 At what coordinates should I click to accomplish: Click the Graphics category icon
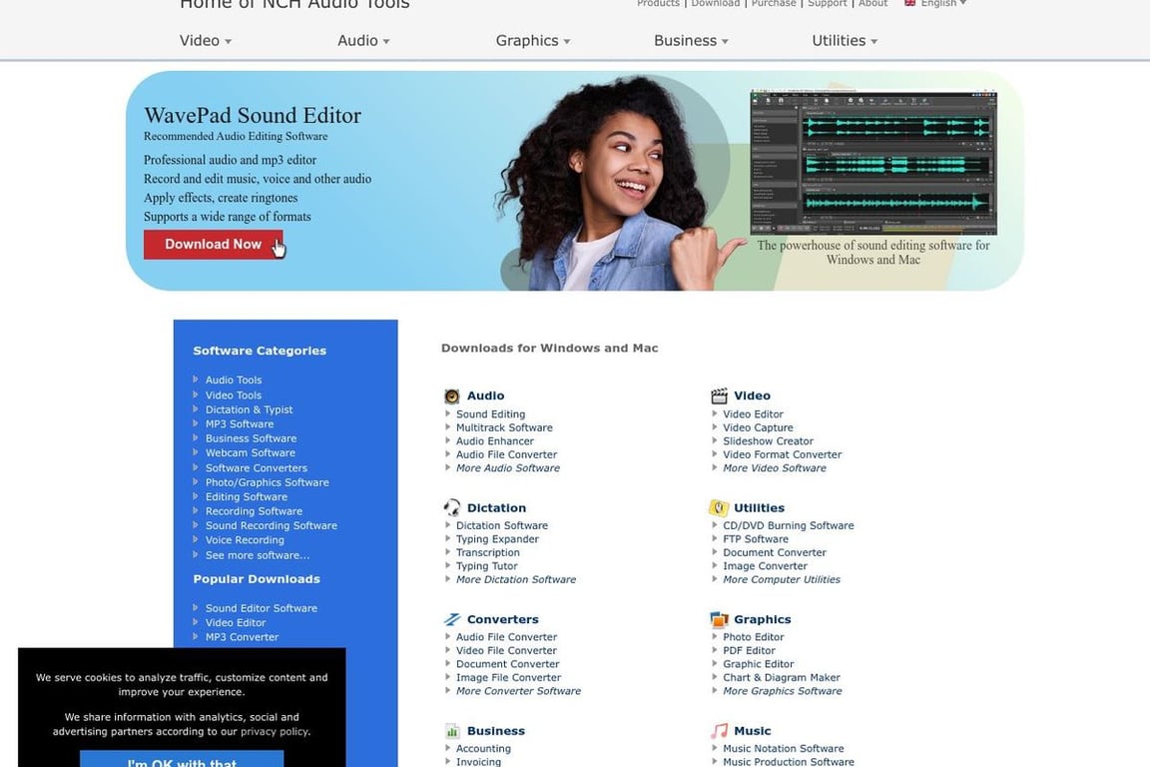719,619
